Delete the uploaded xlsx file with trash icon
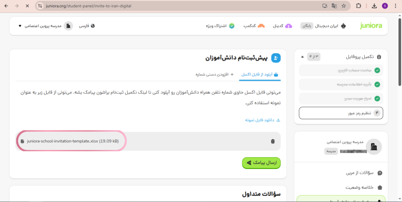 tap(273, 141)
